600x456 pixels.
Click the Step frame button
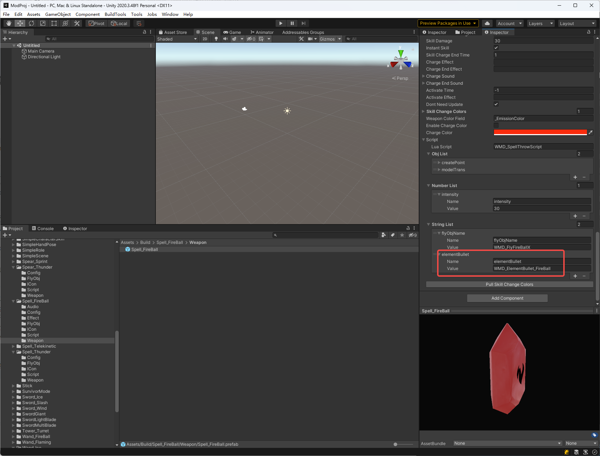pyautogui.click(x=304, y=23)
